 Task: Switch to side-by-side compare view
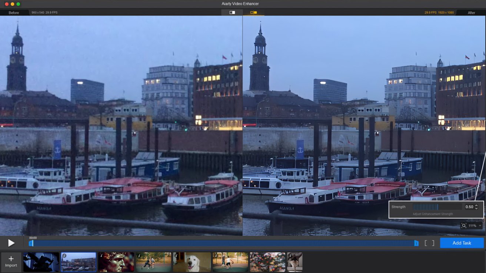pos(253,13)
